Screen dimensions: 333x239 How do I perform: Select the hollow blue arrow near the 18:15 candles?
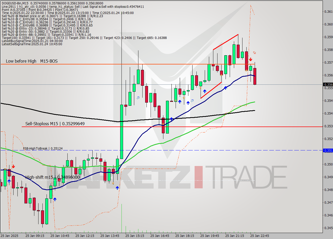192,101
